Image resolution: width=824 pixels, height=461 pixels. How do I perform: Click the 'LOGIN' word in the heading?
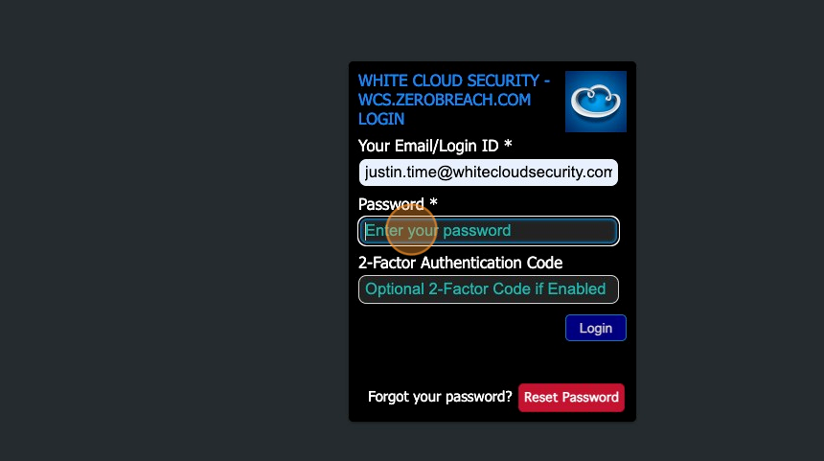click(381, 119)
